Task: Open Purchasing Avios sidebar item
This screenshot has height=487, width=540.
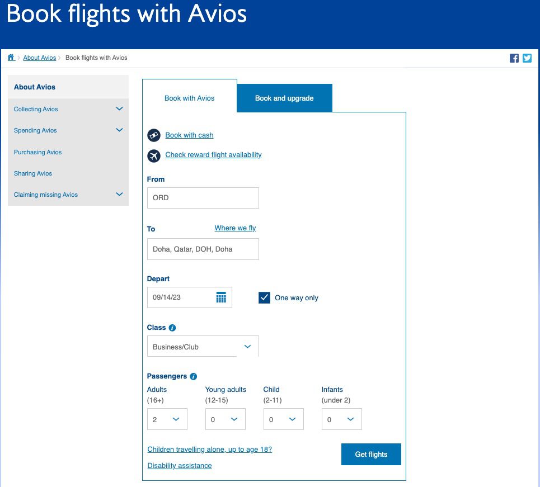Action: [x=38, y=152]
